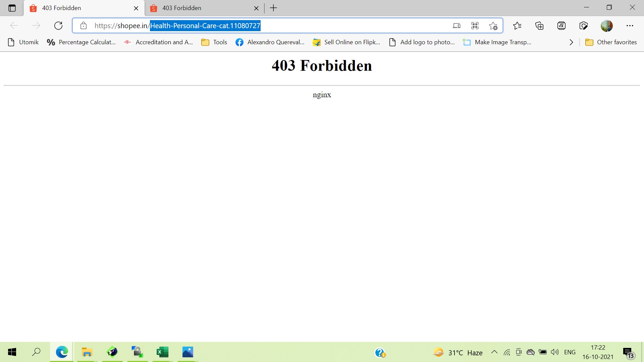Open a new tab with plus button
This screenshot has height=362, width=644.
pyautogui.click(x=273, y=8)
